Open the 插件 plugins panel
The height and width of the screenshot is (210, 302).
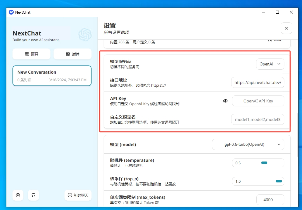[x=72, y=54]
